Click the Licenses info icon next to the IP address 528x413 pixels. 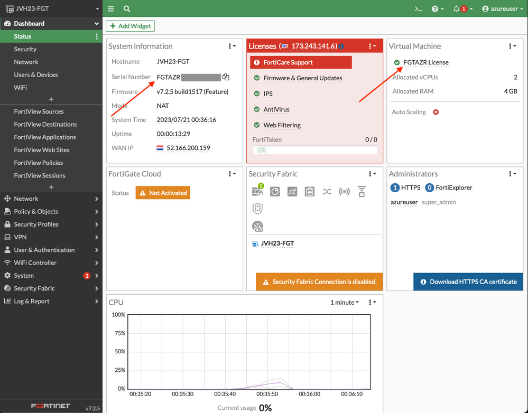tap(341, 46)
